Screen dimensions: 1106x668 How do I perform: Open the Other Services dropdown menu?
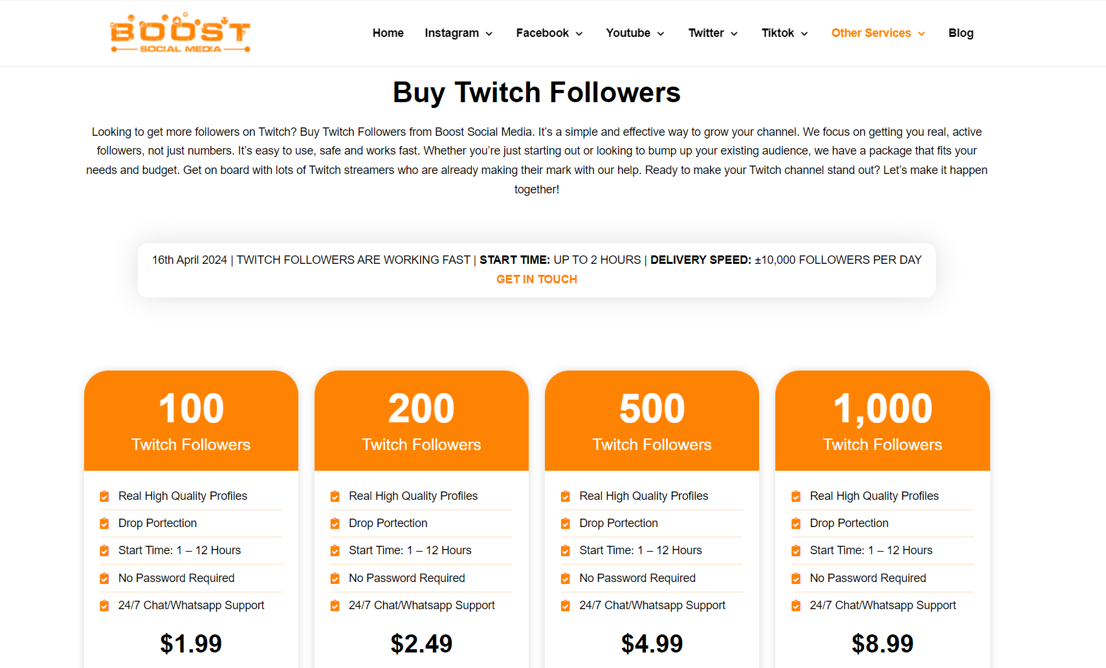(x=878, y=33)
